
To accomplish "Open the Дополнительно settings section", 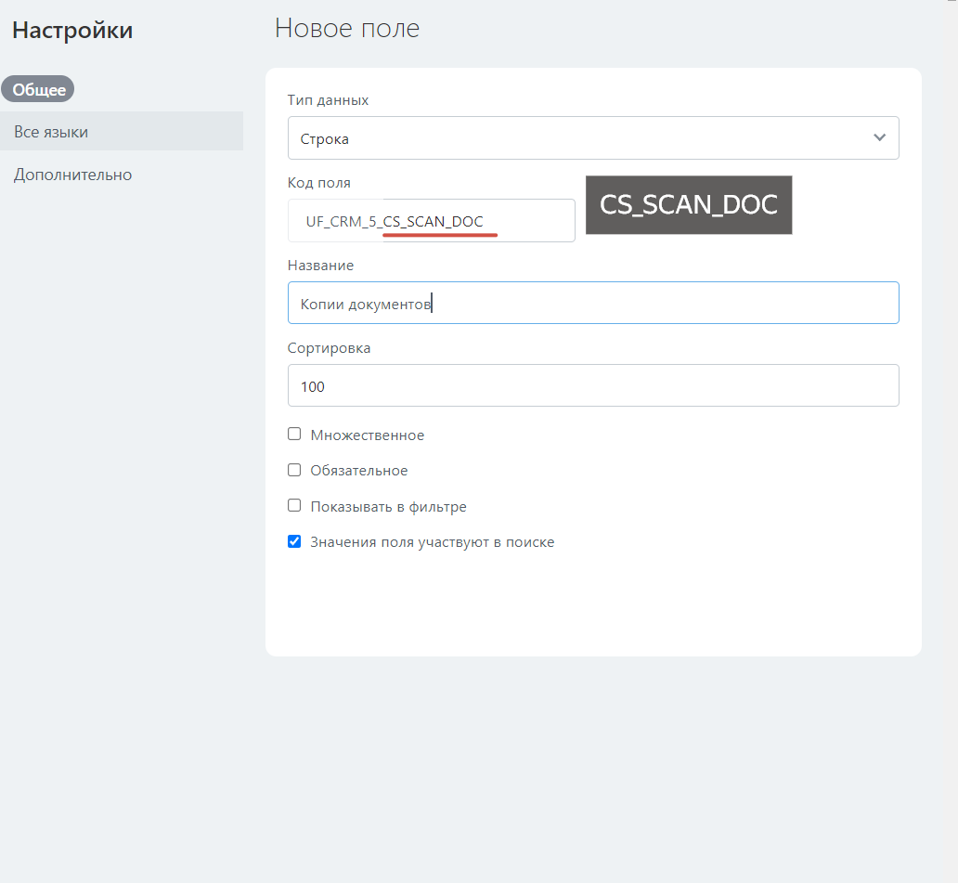I will click(x=72, y=175).
